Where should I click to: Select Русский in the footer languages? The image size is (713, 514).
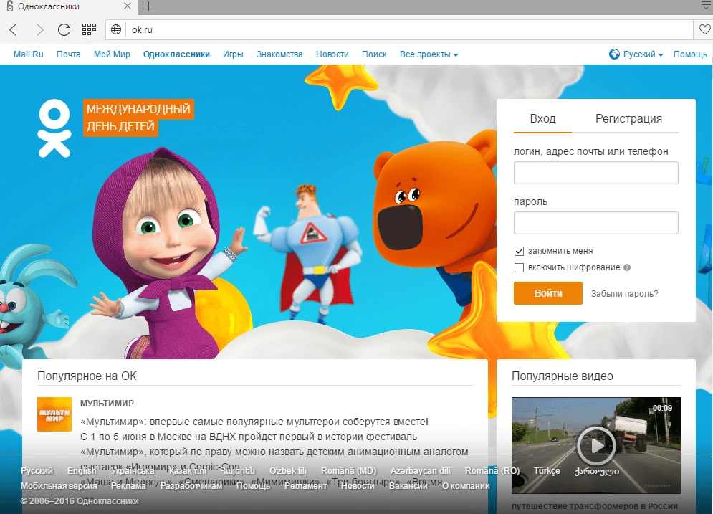[37, 471]
